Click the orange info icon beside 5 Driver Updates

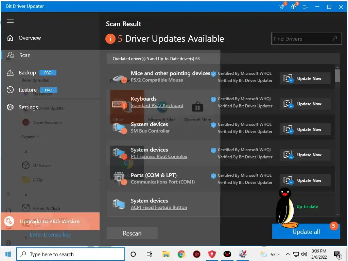[110, 39]
